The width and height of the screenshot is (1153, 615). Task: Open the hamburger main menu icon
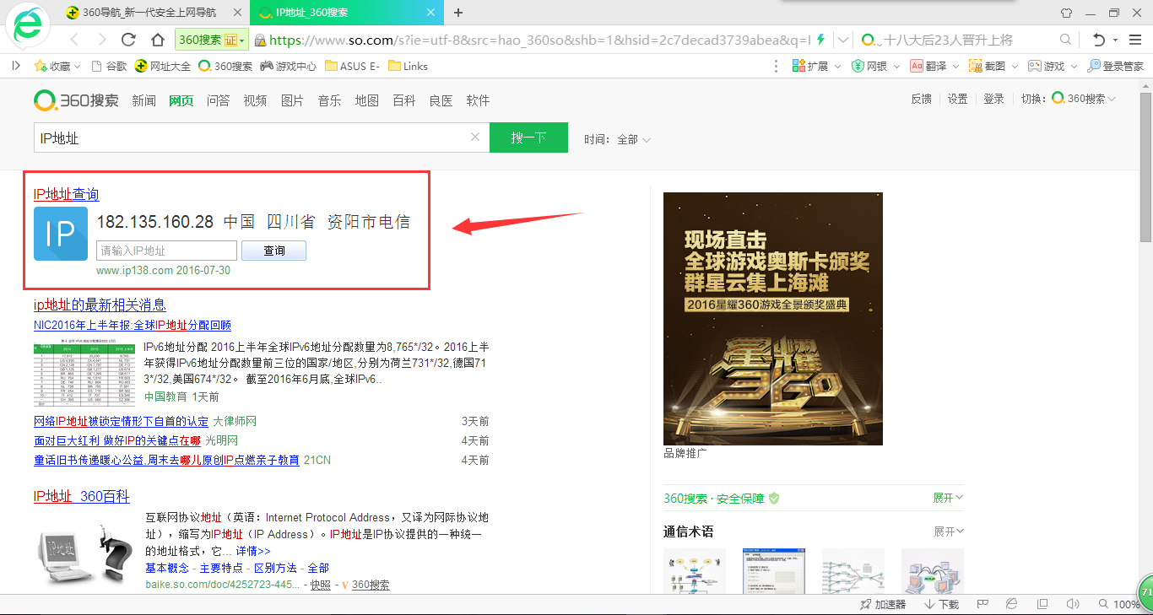click(x=1134, y=40)
